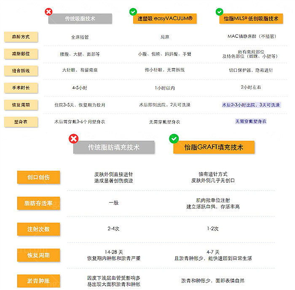The height and width of the screenshot is (290, 295).
Task: Click the text 独有进针方式 皮肤外侧几乎无创口
Action: coord(213,177)
